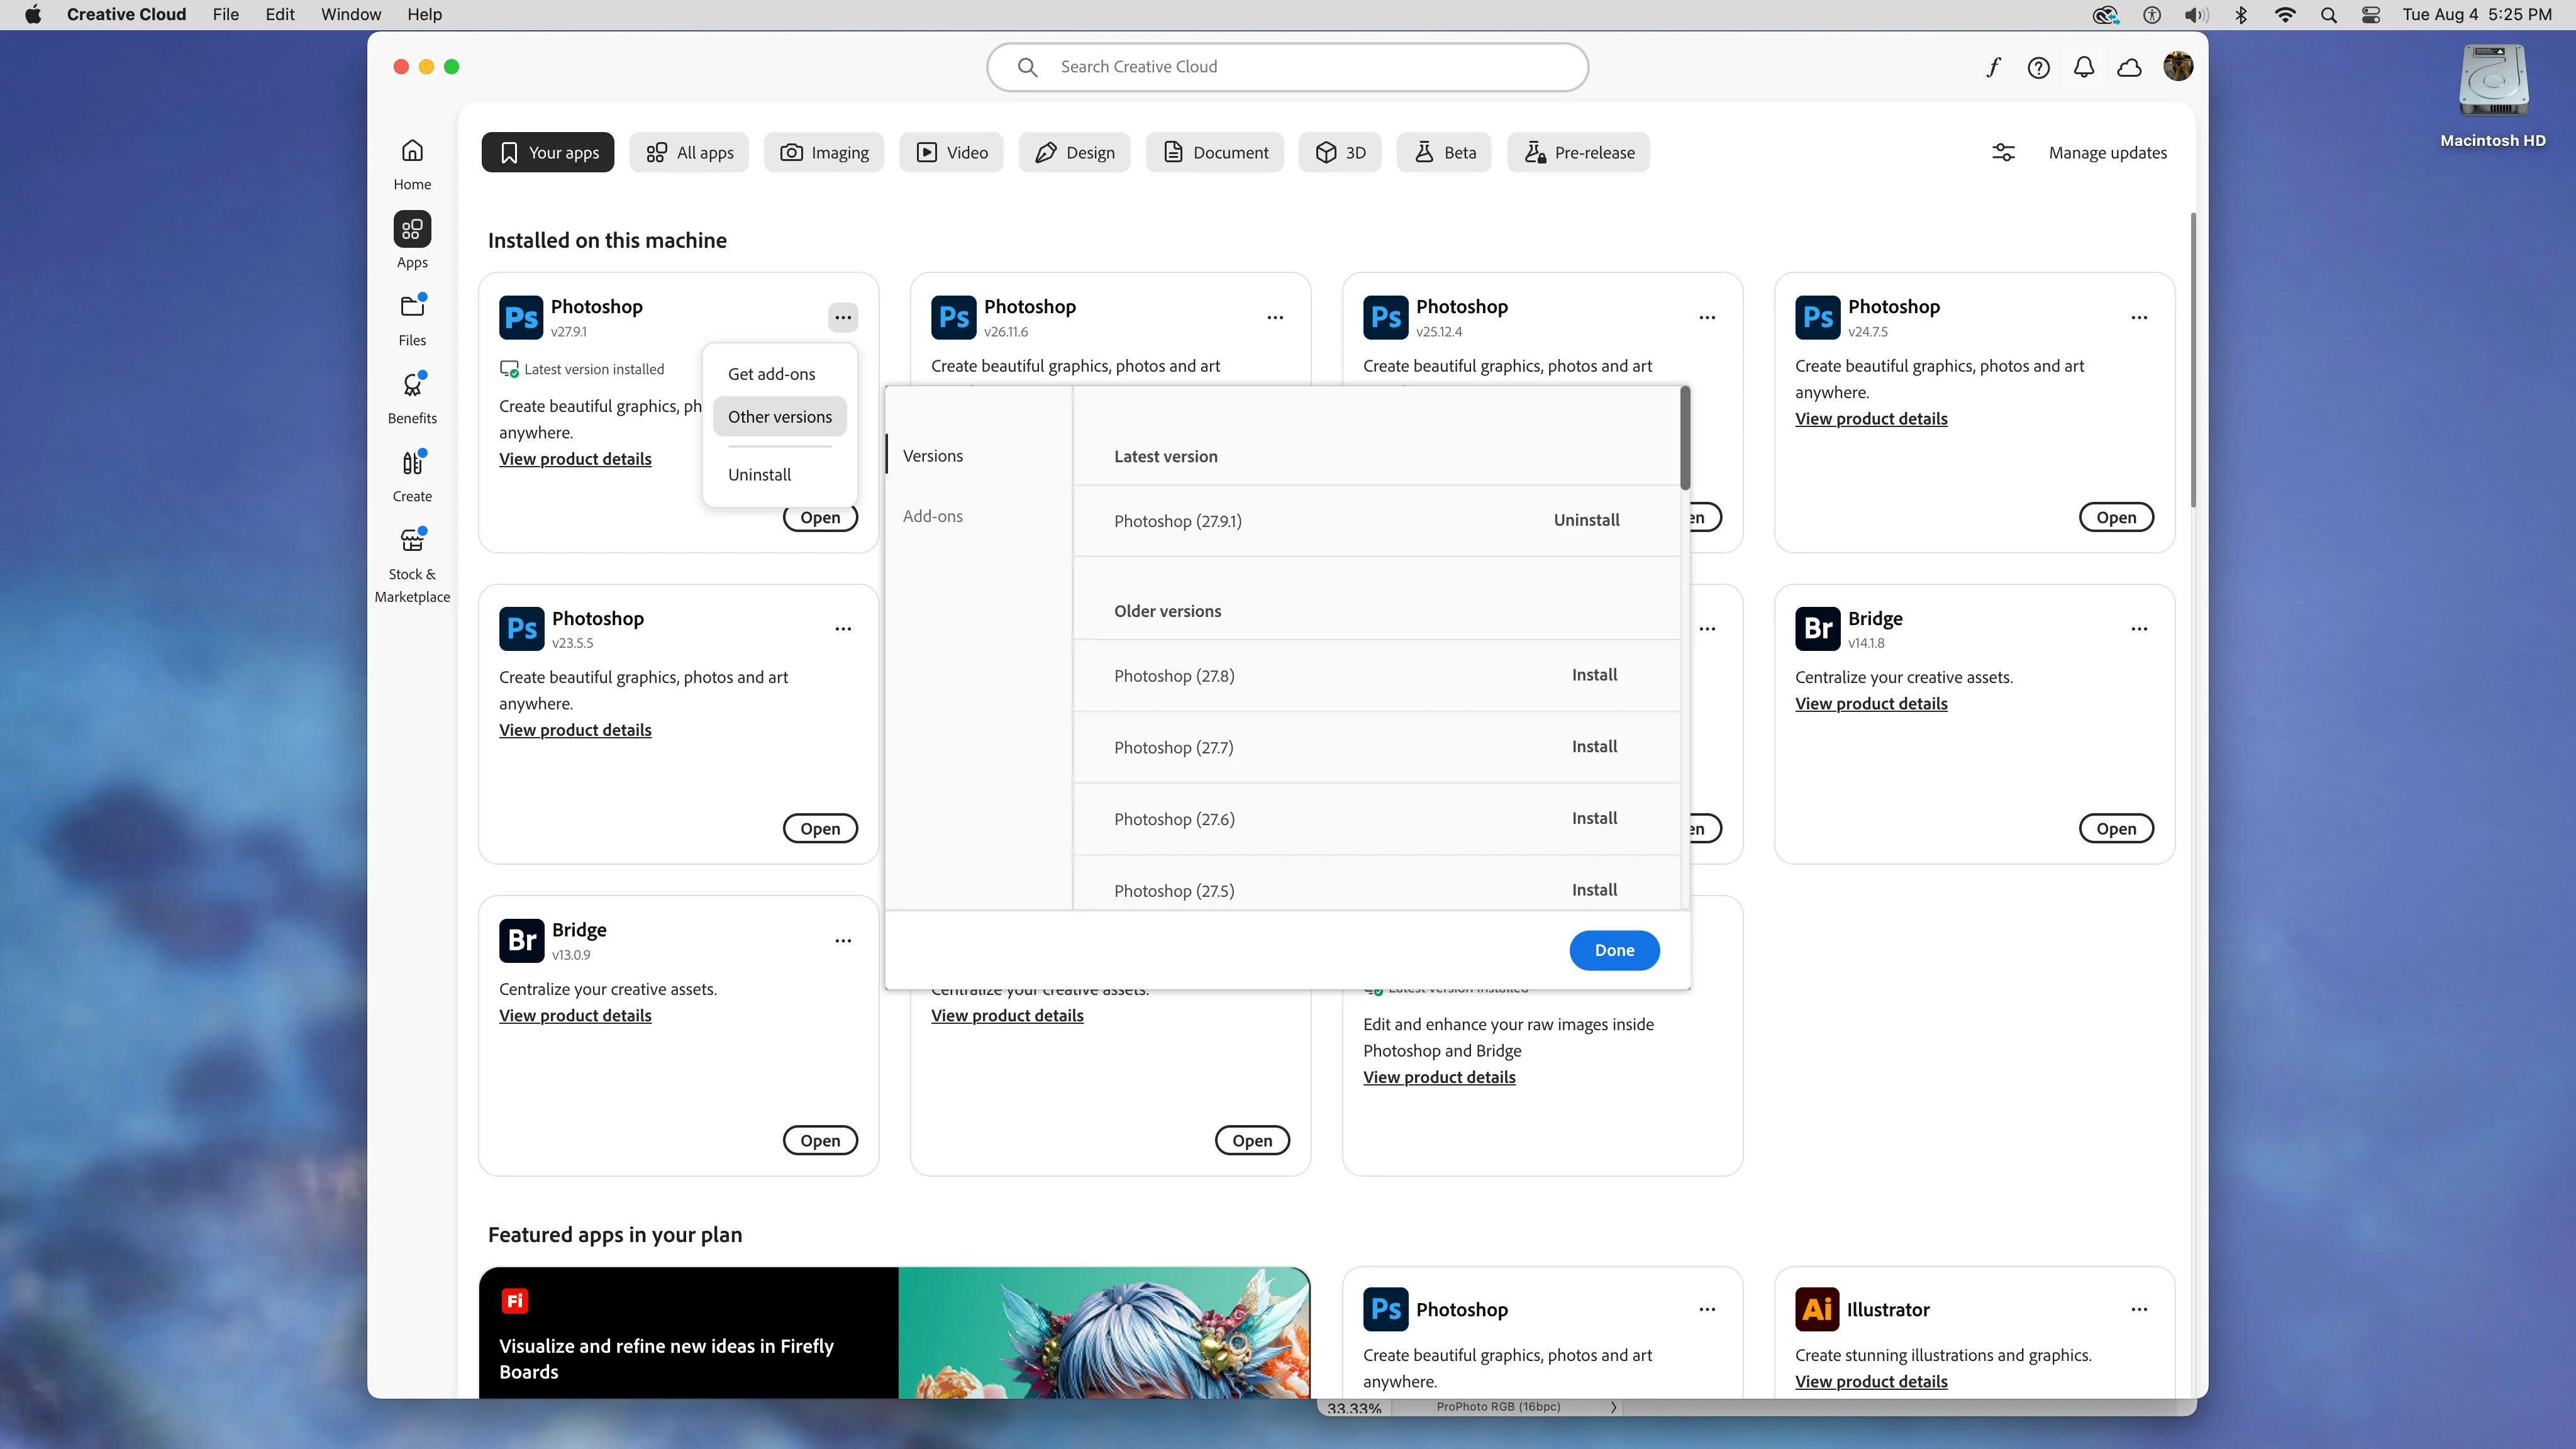The width and height of the screenshot is (2576, 1449).
Task: Go to Home in the sidebar
Action: pyautogui.click(x=412, y=164)
